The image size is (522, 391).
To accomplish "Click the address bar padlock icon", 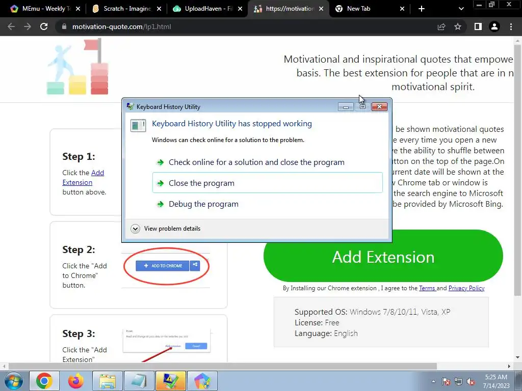I will [64, 26].
